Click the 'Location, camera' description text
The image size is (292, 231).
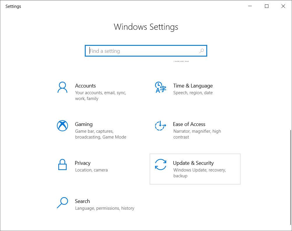coord(92,170)
